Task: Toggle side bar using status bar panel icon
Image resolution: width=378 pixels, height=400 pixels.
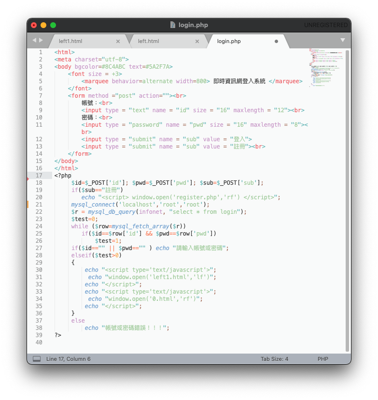Action: (x=37, y=359)
